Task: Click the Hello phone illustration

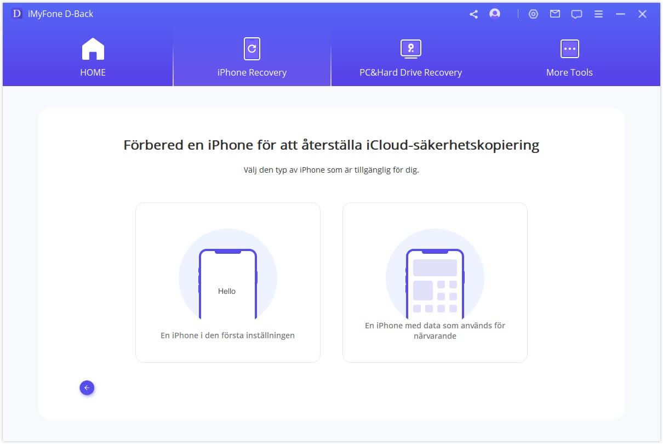Action: pyautogui.click(x=228, y=274)
